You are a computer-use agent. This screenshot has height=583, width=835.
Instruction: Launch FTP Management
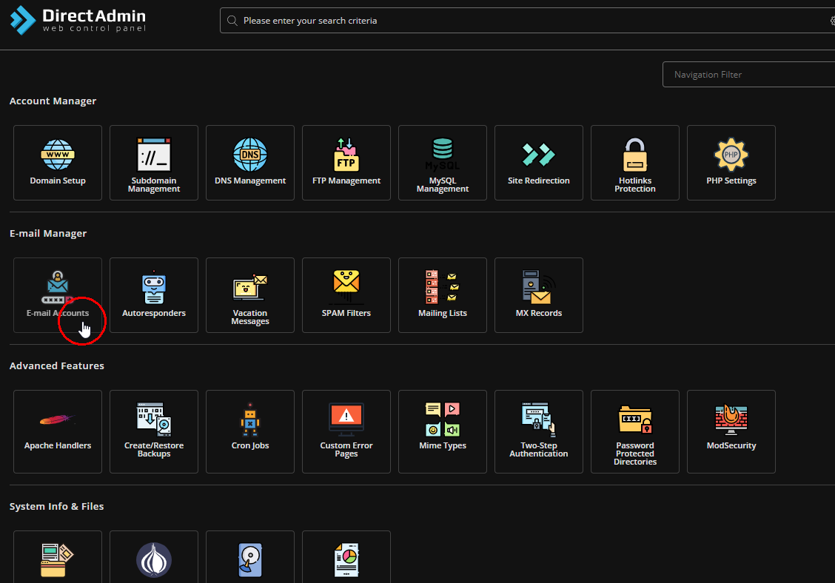tap(346, 163)
